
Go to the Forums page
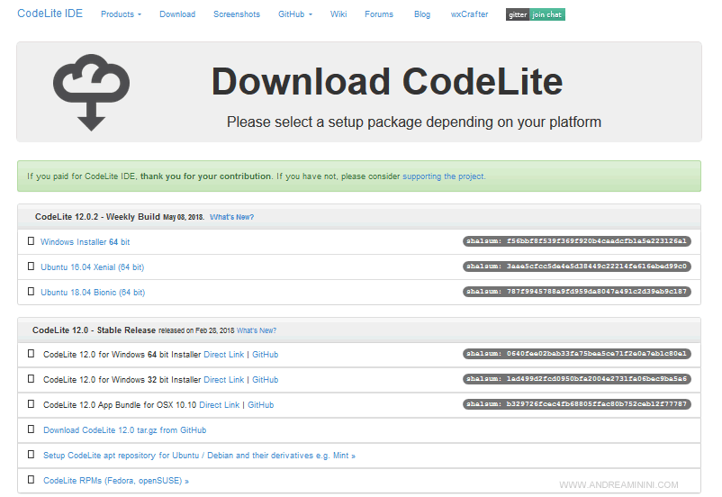pyautogui.click(x=379, y=14)
